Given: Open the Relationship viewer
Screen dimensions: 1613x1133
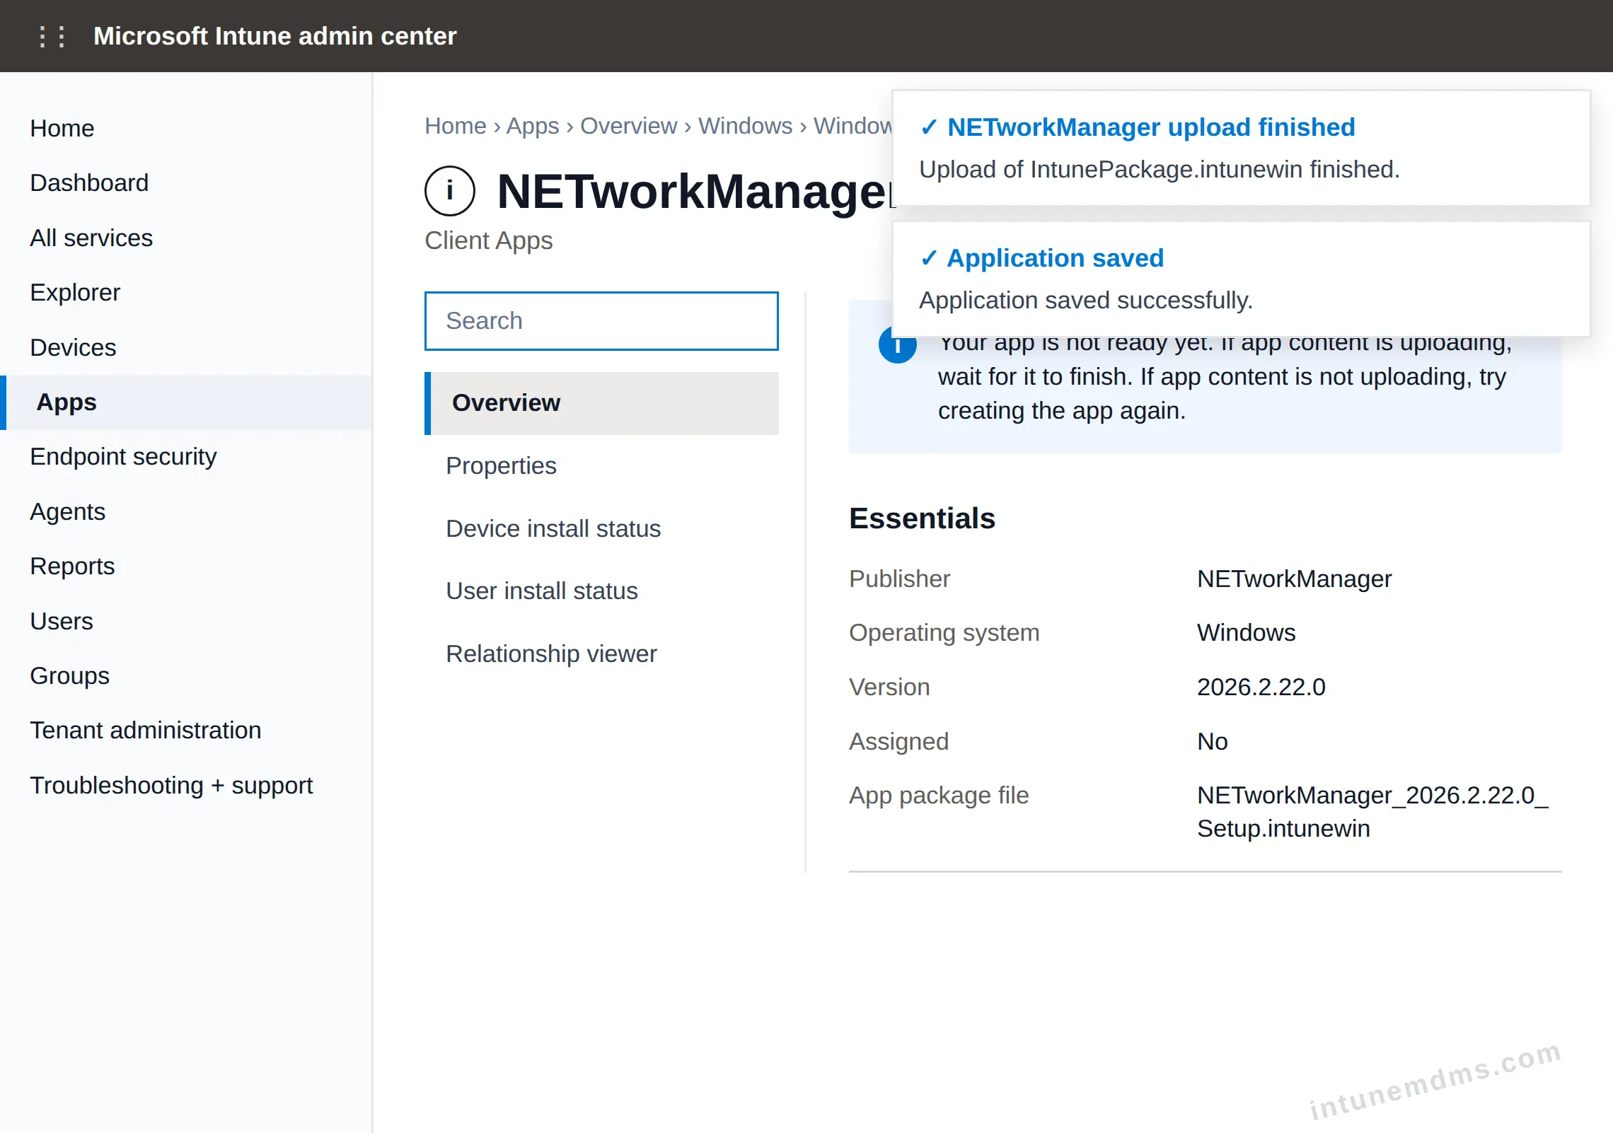Looking at the screenshot, I should pyautogui.click(x=601, y=653).
